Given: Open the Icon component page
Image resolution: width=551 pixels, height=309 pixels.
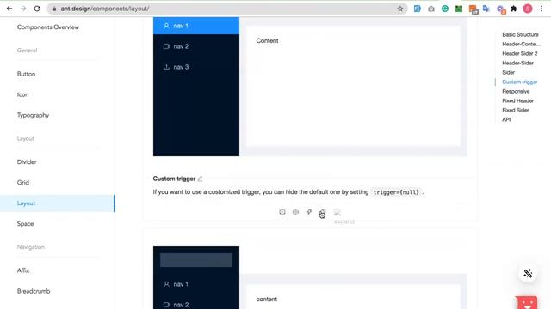Looking at the screenshot, I should pyautogui.click(x=23, y=94).
